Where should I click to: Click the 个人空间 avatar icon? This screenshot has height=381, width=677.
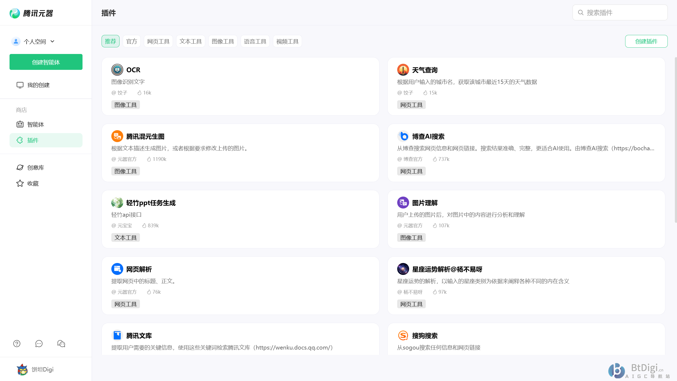tap(16, 41)
